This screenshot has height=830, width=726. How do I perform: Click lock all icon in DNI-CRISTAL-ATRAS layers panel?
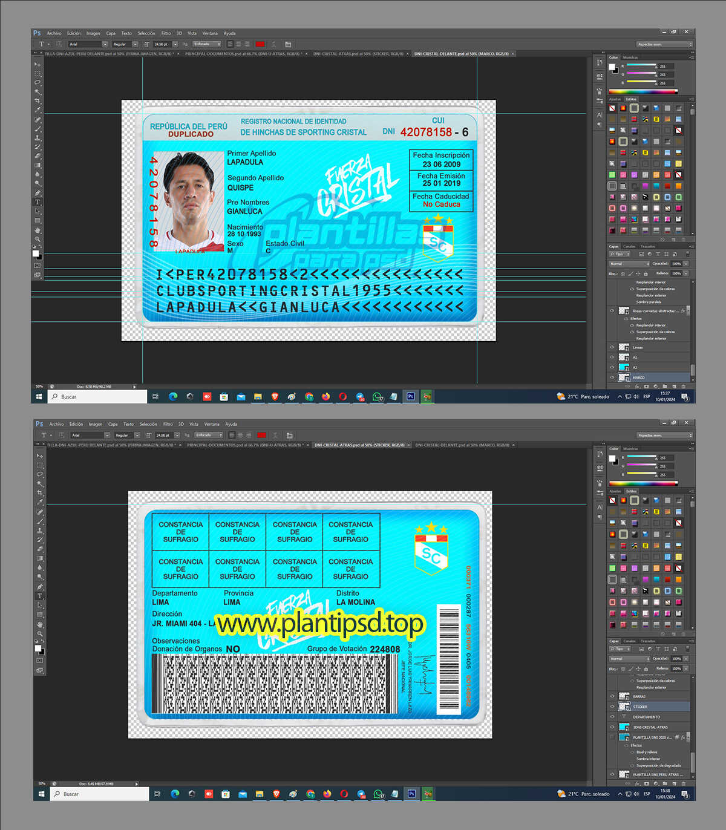point(645,668)
